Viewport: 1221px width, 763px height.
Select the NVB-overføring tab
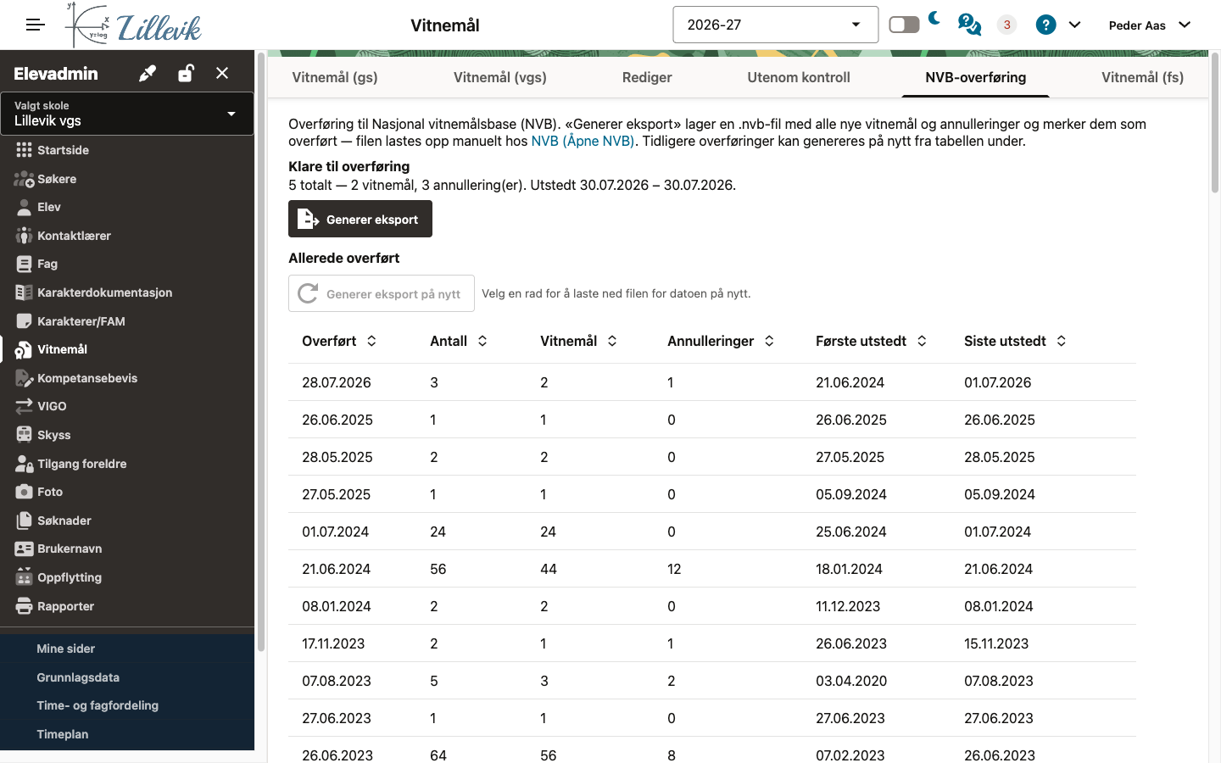click(x=976, y=77)
